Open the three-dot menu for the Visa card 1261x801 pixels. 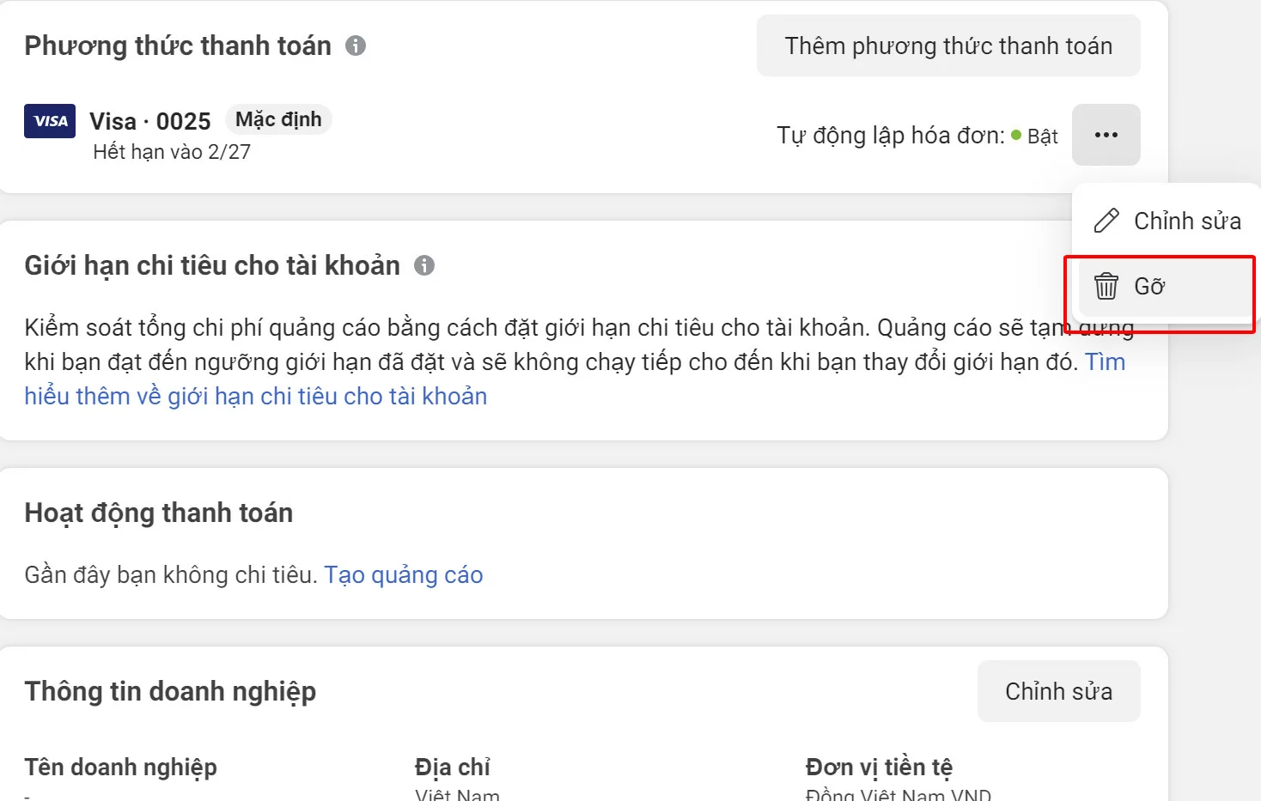[1106, 135]
